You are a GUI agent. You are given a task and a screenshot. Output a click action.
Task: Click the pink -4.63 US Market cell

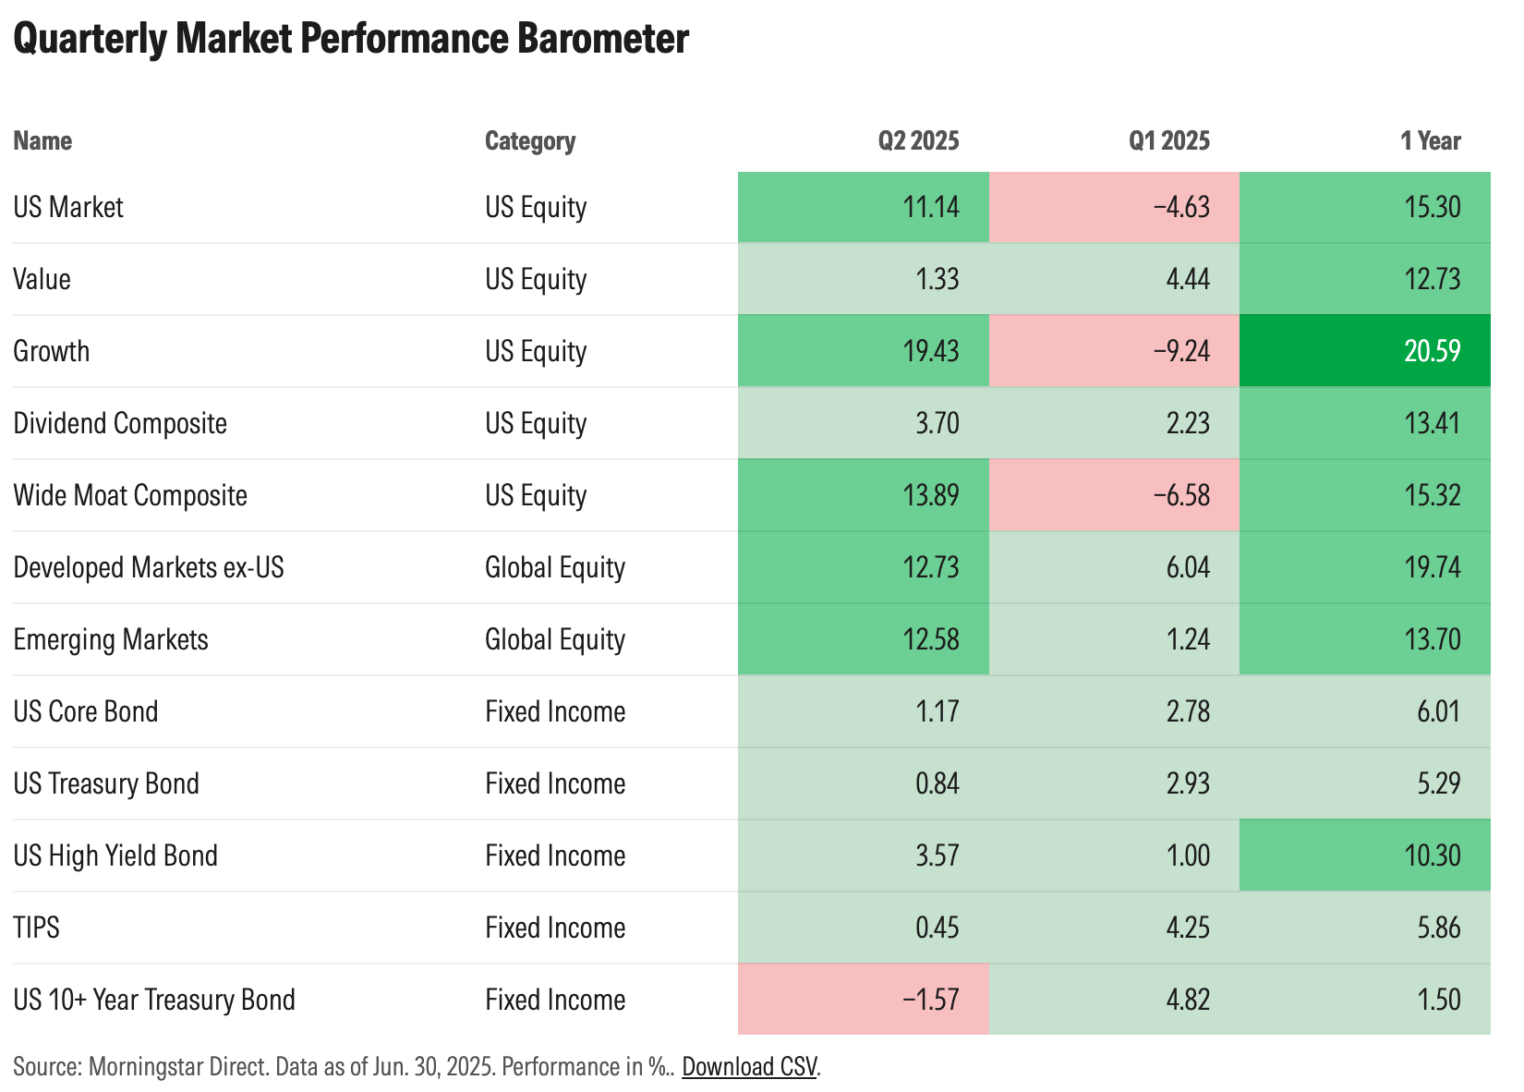(x=1114, y=207)
